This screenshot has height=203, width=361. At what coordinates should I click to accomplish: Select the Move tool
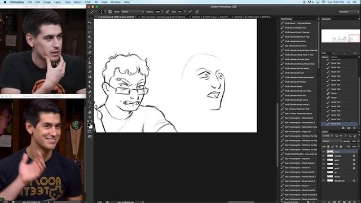pyautogui.click(x=90, y=23)
